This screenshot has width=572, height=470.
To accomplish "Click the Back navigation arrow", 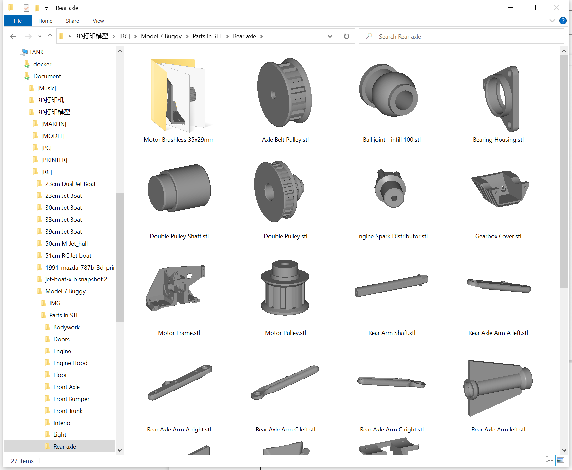I will (x=13, y=37).
